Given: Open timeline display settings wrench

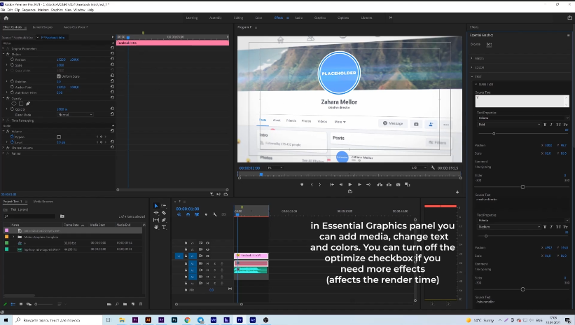Looking at the screenshot, I should pyautogui.click(x=214, y=214).
